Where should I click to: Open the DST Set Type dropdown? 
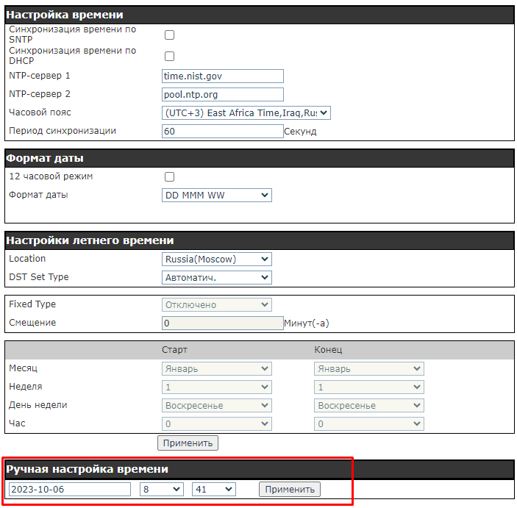216,278
